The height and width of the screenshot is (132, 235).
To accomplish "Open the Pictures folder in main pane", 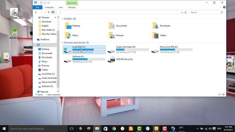I will (x=112, y=36).
